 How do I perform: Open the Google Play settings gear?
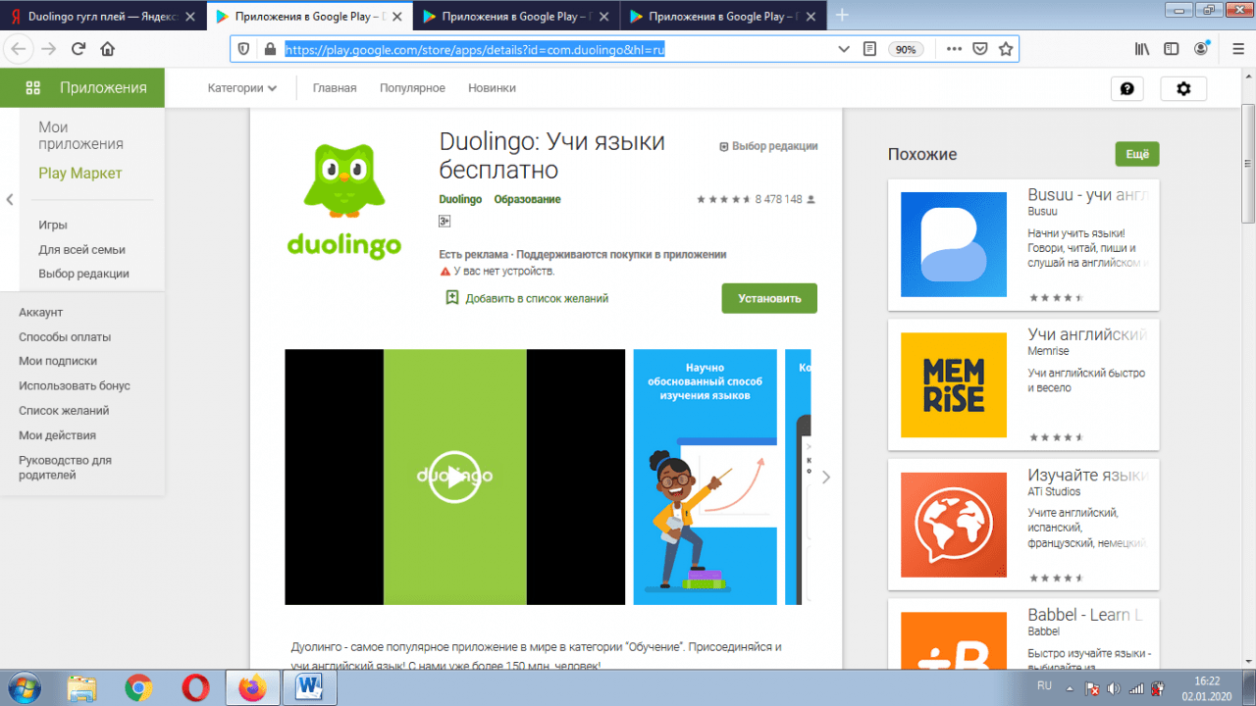[1183, 88]
